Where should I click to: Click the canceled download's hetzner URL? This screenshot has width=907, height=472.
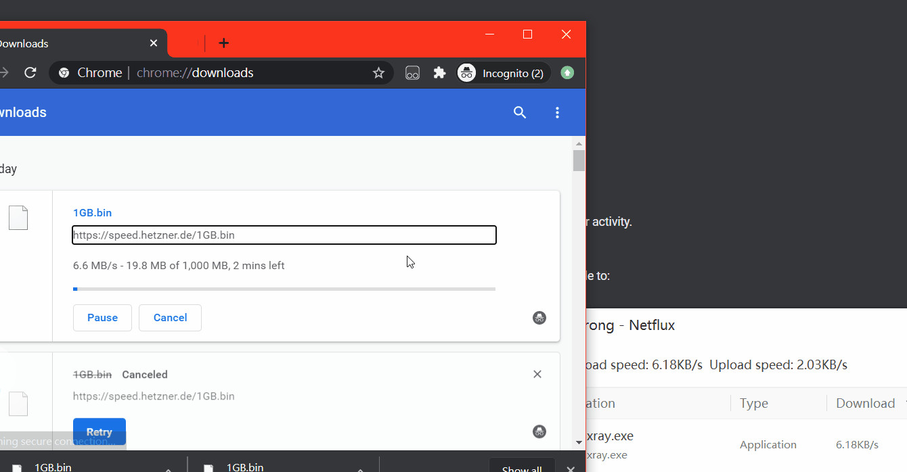[154, 396]
